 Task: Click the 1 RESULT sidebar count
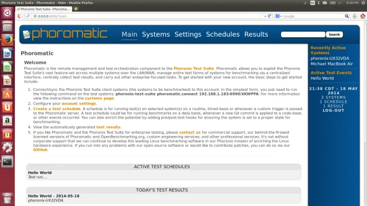pyautogui.click(x=333, y=106)
